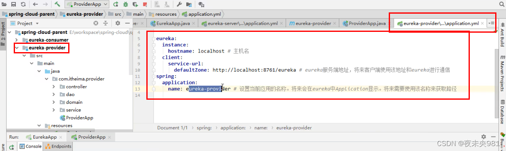Collapse the src folder node
This screenshot has width=506, height=151.
click(x=24, y=56)
